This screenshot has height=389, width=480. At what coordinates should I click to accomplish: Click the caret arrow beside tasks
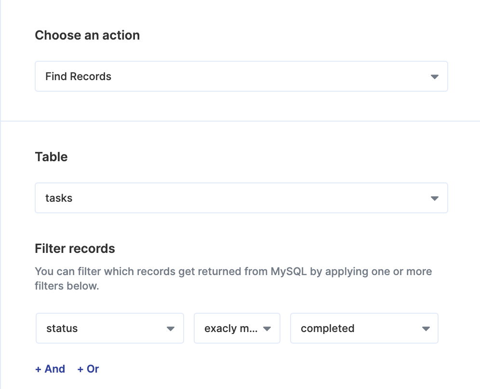[434, 198]
